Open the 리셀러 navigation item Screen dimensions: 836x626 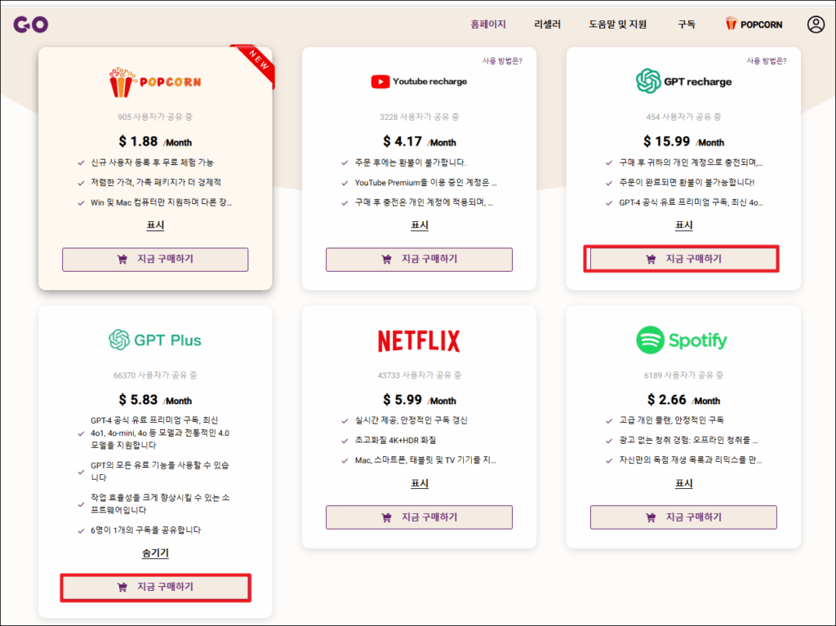(x=547, y=24)
